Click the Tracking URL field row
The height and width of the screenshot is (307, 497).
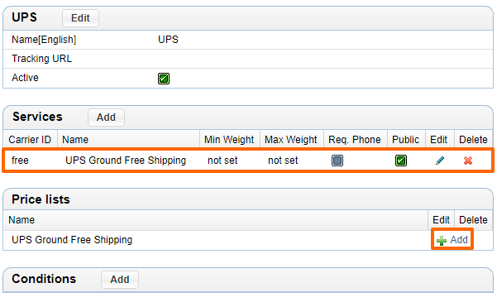click(x=248, y=59)
